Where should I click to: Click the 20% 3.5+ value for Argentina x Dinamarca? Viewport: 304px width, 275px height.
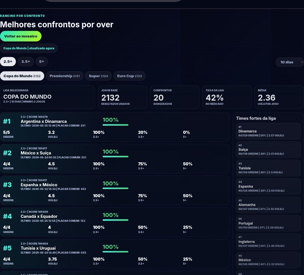(x=143, y=132)
